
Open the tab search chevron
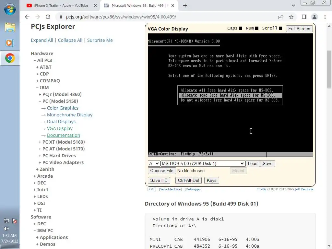(x=293, y=6)
